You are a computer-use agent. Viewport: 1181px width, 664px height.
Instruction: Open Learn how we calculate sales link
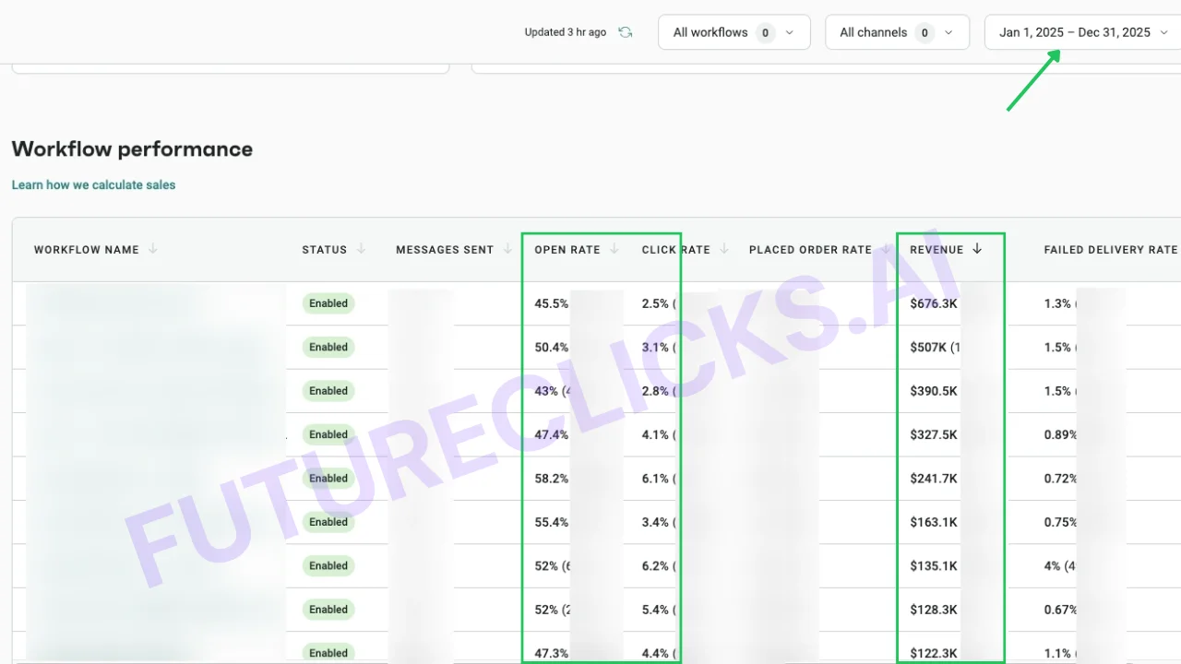click(x=93, y=185)
